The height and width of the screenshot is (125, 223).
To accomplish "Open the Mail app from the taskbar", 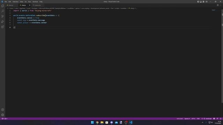I will pos(116,123).
